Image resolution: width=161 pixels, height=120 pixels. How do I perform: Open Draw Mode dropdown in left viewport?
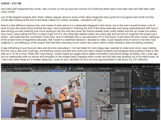pos(9,68)
